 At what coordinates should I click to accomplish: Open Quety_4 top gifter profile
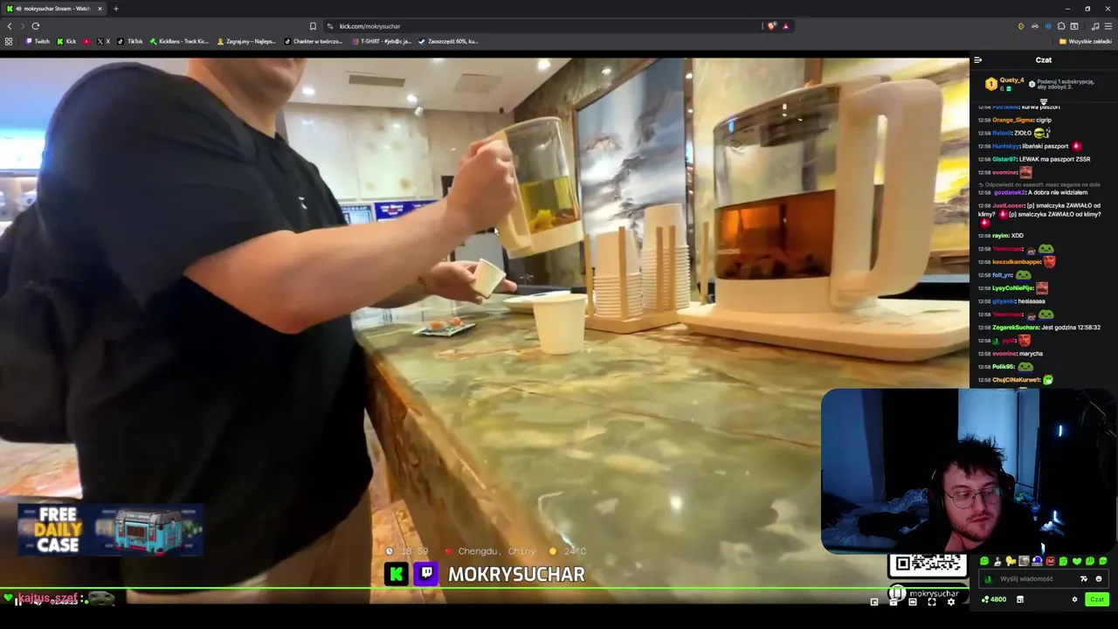click(x=1011, y=80)
